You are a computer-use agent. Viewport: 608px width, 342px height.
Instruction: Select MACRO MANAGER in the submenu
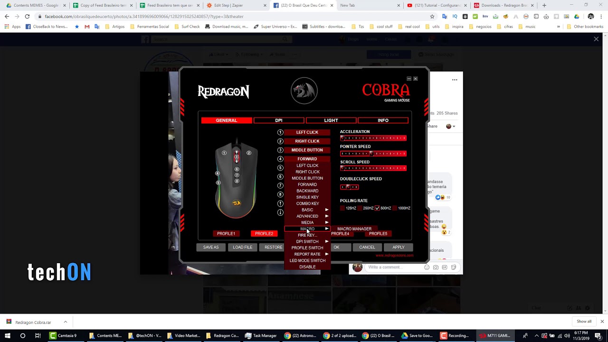tap(354, 229)
